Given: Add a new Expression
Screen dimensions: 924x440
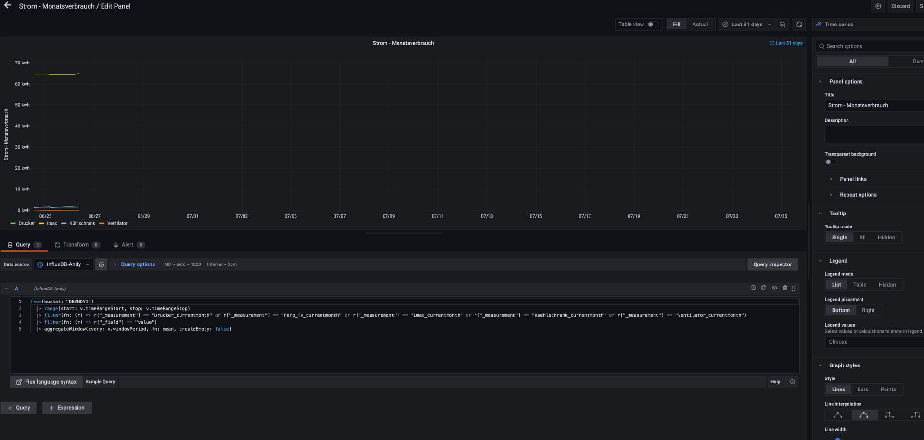Looking at the screenshot, I should click(x=67, y=408).
